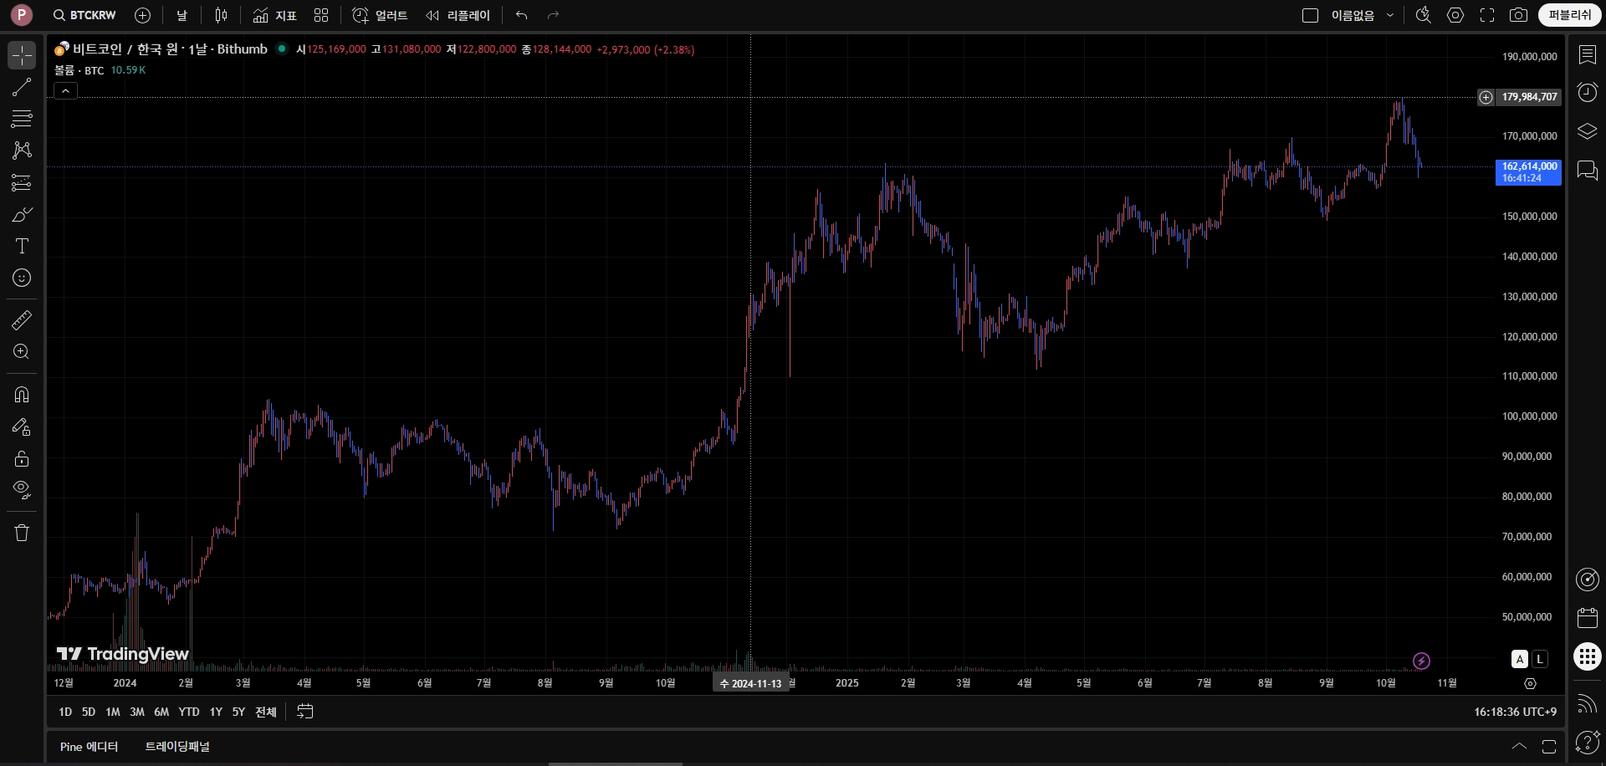Screen dimensions: 1606x766
Task: Hide all drawings with eye icon
Action: tap(22, 490)
